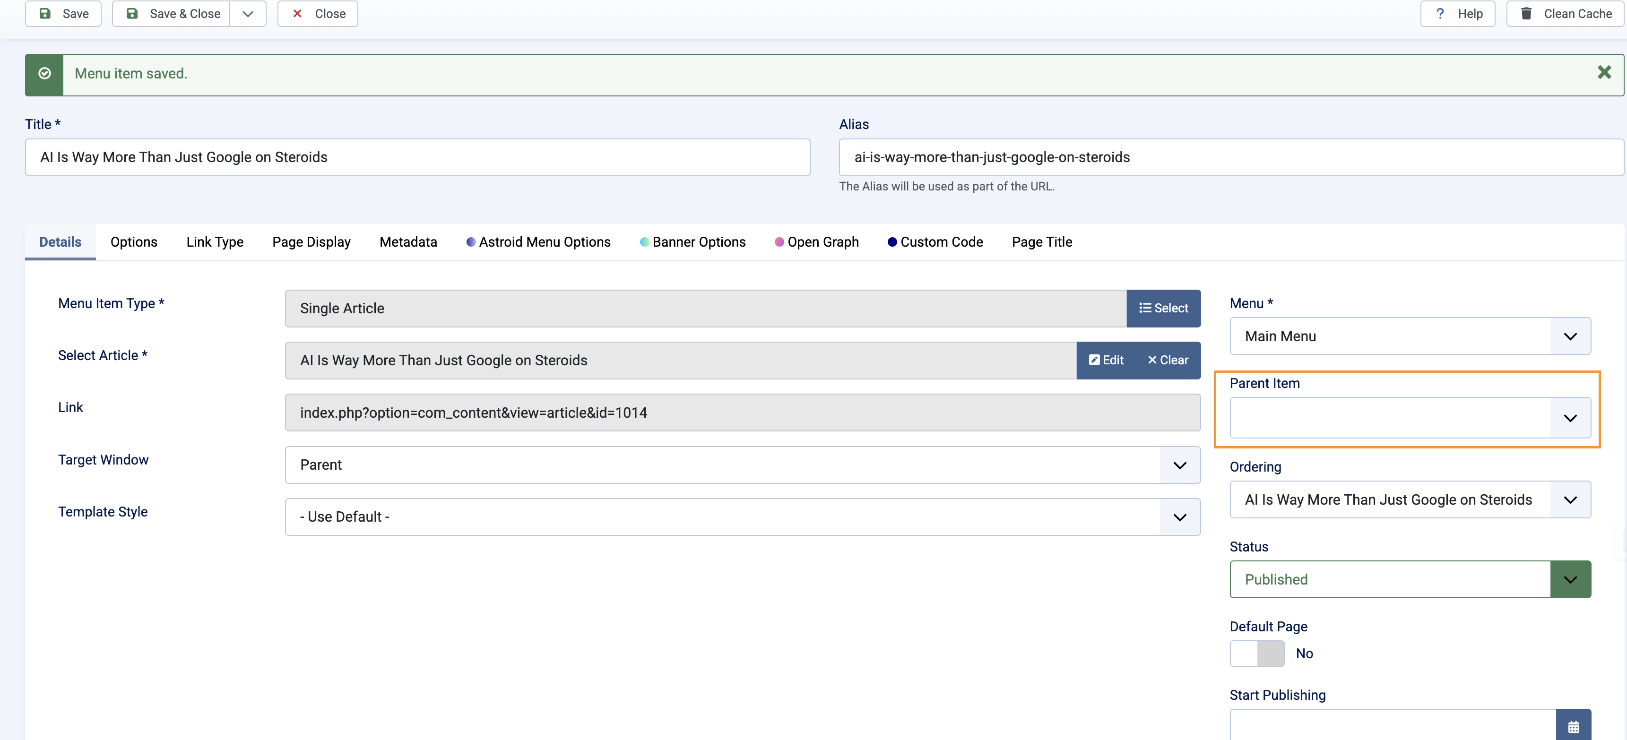Enable Default Page toggle
This screenshot has width=1627, height=740.
coord(1256,654)
